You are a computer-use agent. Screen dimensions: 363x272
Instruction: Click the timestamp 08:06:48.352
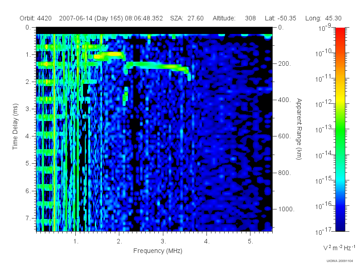(144, 18)
